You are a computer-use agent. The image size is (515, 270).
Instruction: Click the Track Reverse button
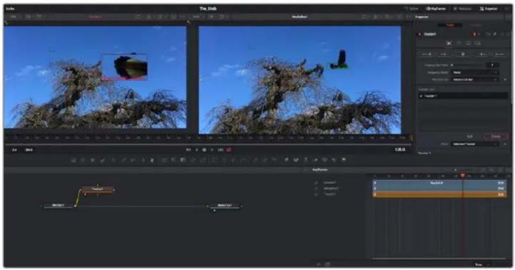pos(426,54)
